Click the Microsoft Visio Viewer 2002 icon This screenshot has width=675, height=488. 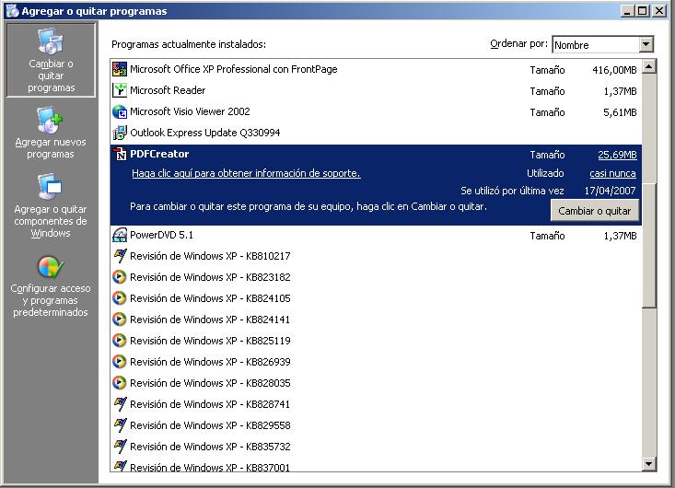(120, 112)
